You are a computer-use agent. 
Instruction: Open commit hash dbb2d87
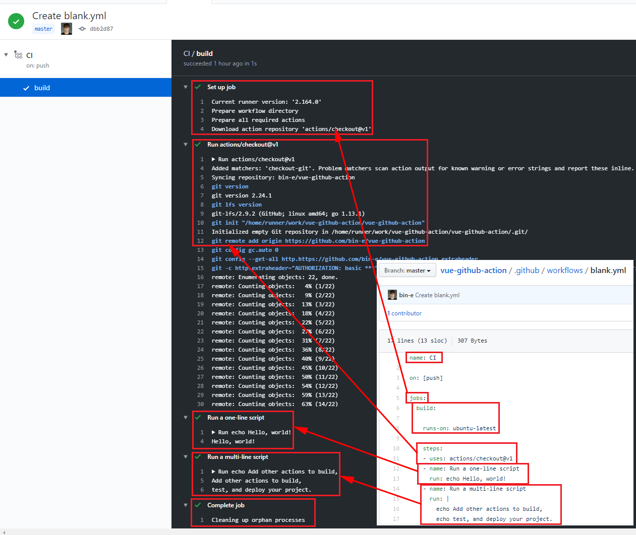click(101, 29)
